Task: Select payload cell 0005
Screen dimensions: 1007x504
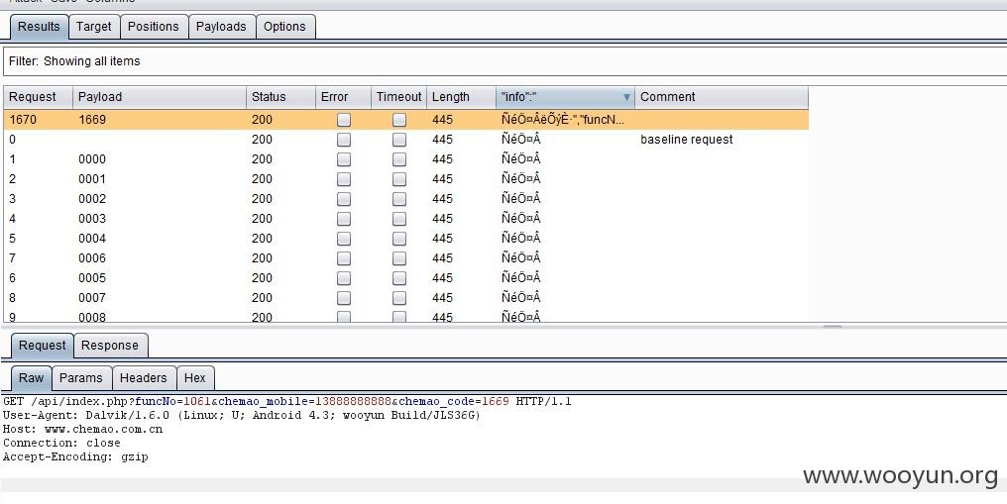Action: click(160, 278)
